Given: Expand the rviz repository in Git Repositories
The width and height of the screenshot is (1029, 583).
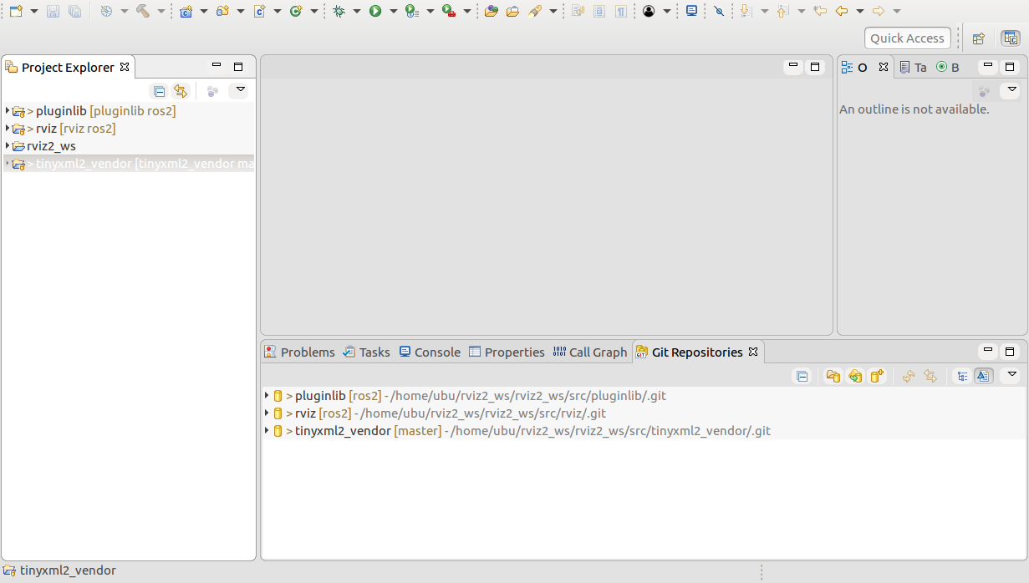Looking at the screenshot, I should tap(267, 413).
